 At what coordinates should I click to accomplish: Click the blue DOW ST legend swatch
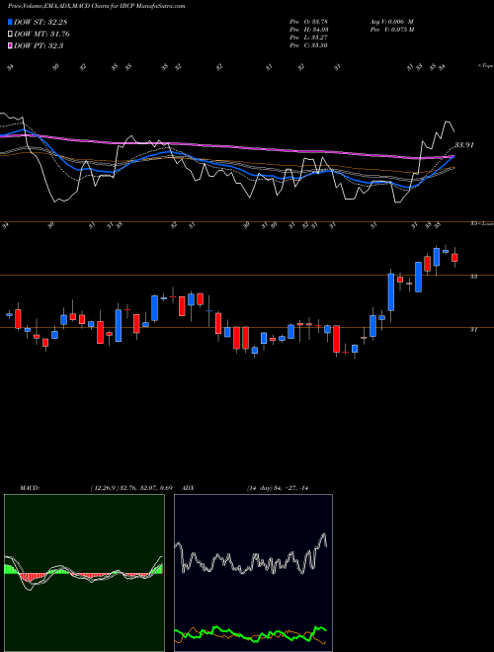[11, 22]
